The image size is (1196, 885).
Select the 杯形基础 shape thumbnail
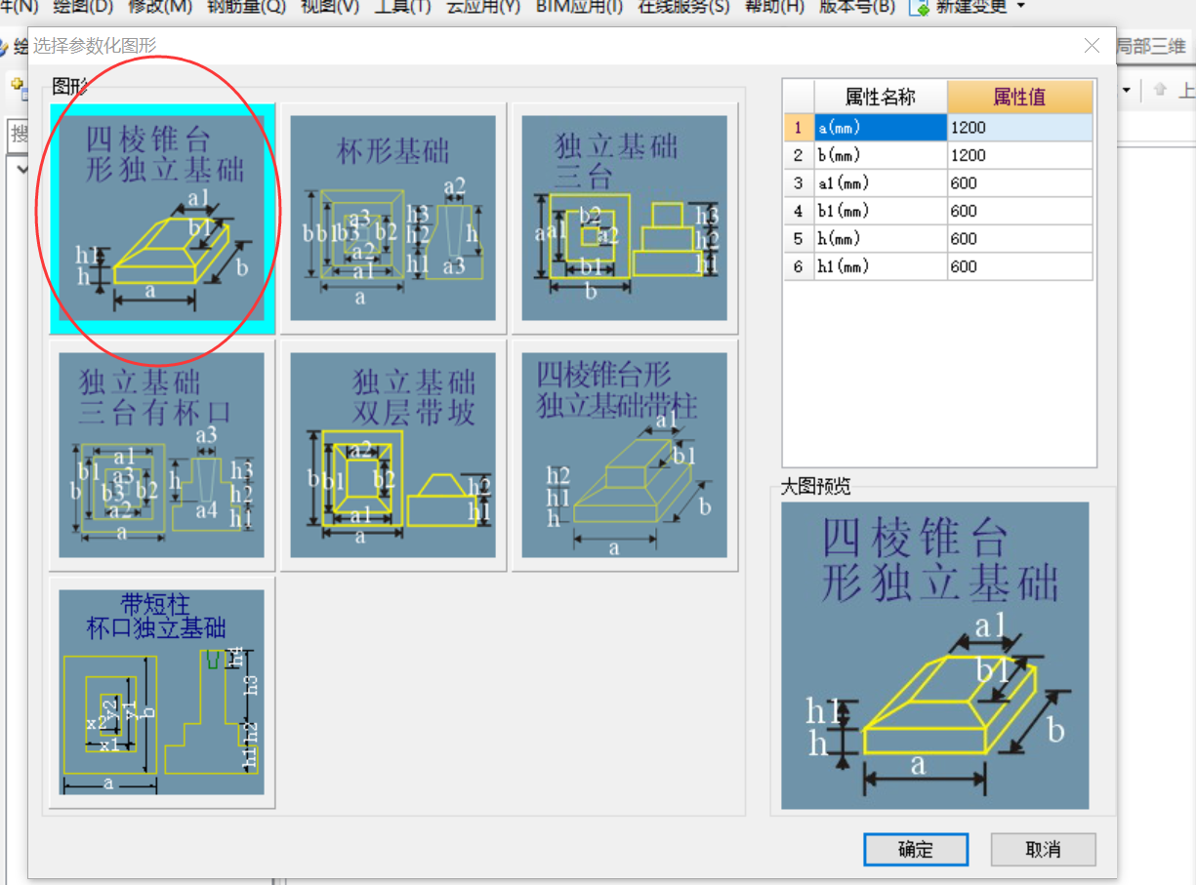393,218
